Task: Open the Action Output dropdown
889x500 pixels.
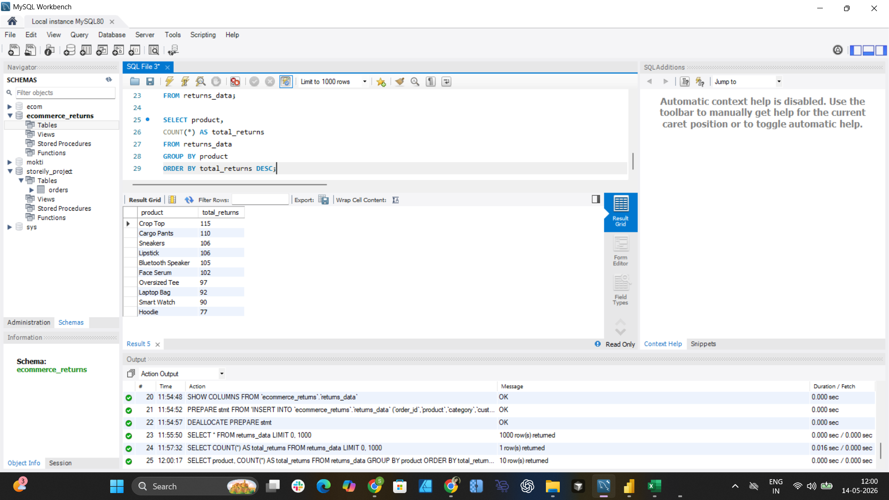Action: click(182, 374)
